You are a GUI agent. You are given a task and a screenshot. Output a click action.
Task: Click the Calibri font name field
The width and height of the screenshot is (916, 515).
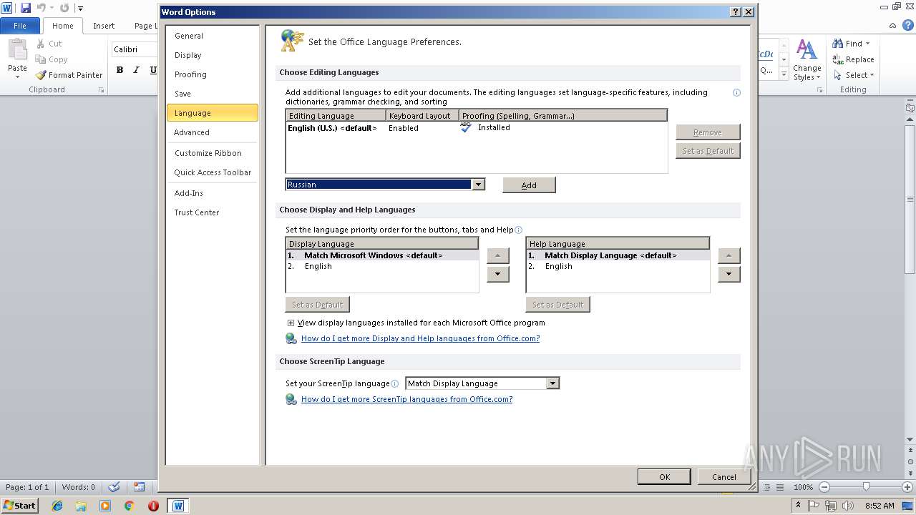tap(135, 49)
